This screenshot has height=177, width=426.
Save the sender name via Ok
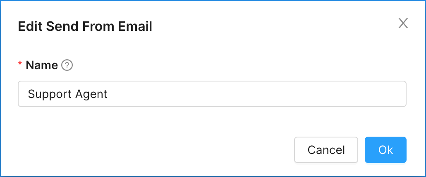pos(385,150)
